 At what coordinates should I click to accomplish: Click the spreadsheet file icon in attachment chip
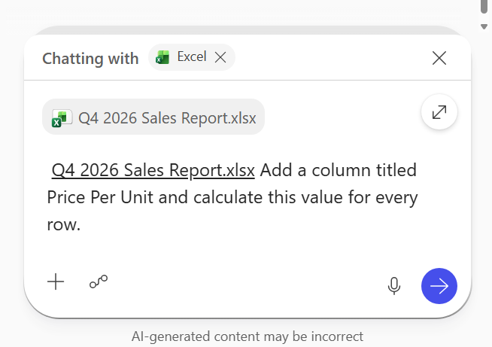62,118
